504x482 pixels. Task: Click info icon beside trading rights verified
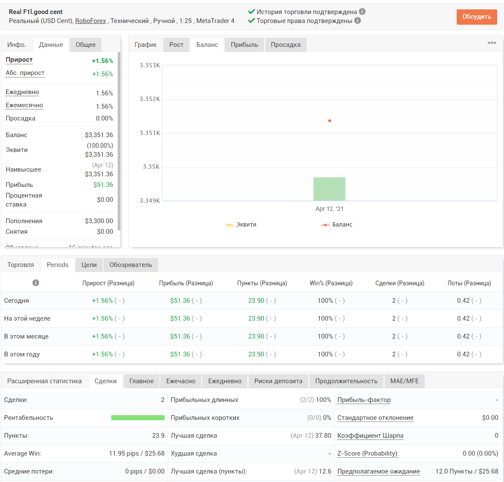coord(357,20)
